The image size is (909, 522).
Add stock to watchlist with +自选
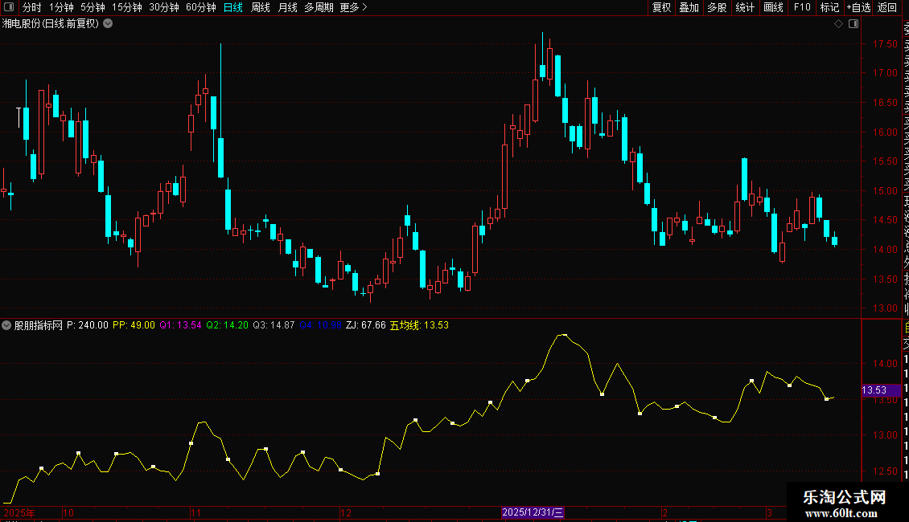(858, 7)
